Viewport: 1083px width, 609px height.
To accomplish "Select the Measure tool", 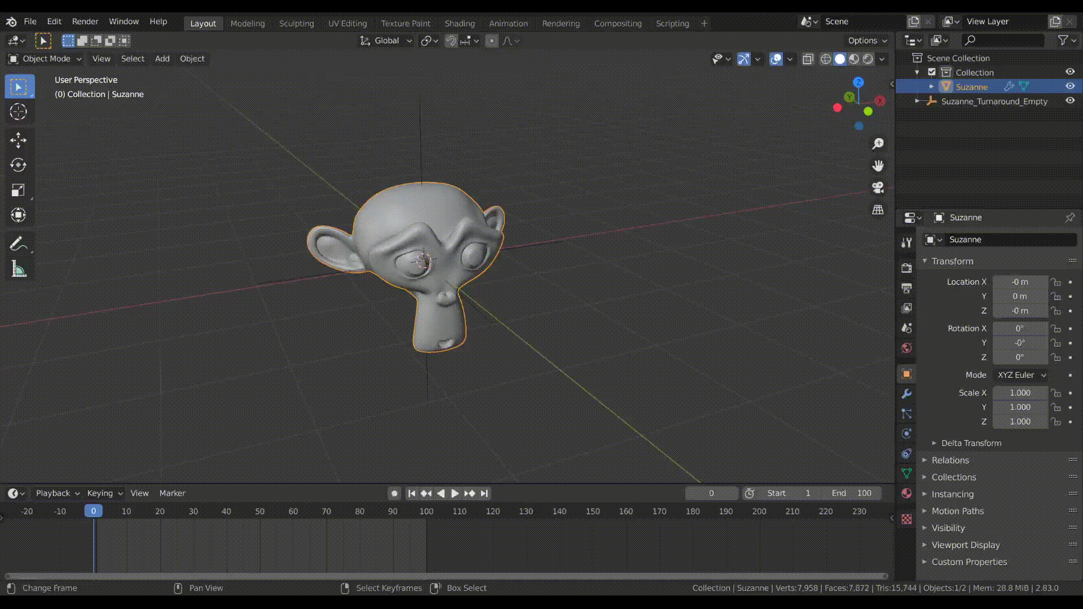I will point(19,269).
